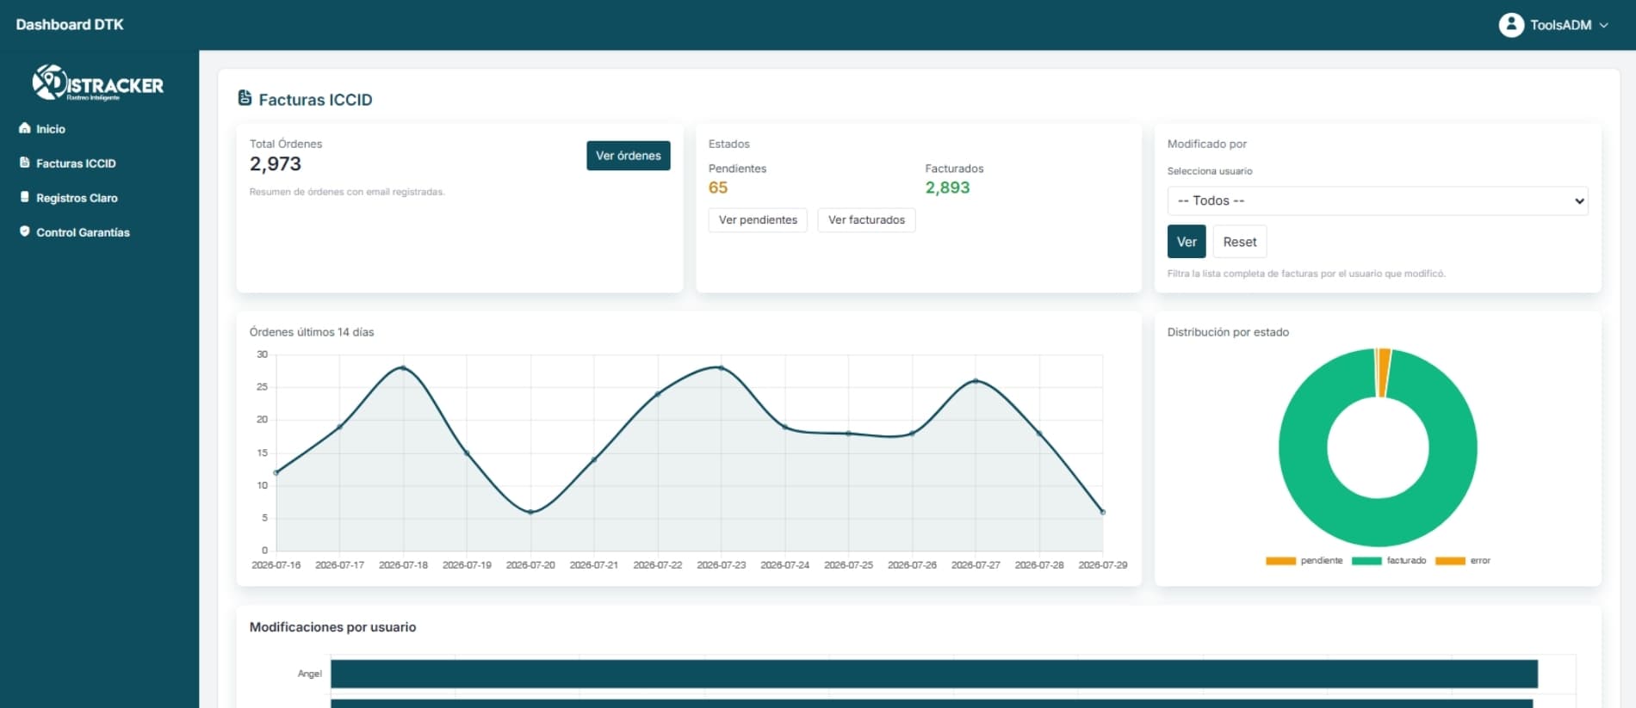Image resolution: width=1636 pixels, height=708 pixels.
Task: Click the Órdenes últimos 14 días title
Action: (312, 332)
